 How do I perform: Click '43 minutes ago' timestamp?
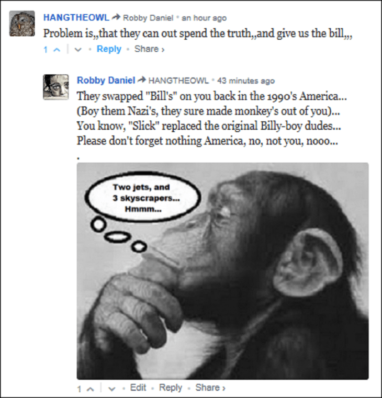coord(246,81)
